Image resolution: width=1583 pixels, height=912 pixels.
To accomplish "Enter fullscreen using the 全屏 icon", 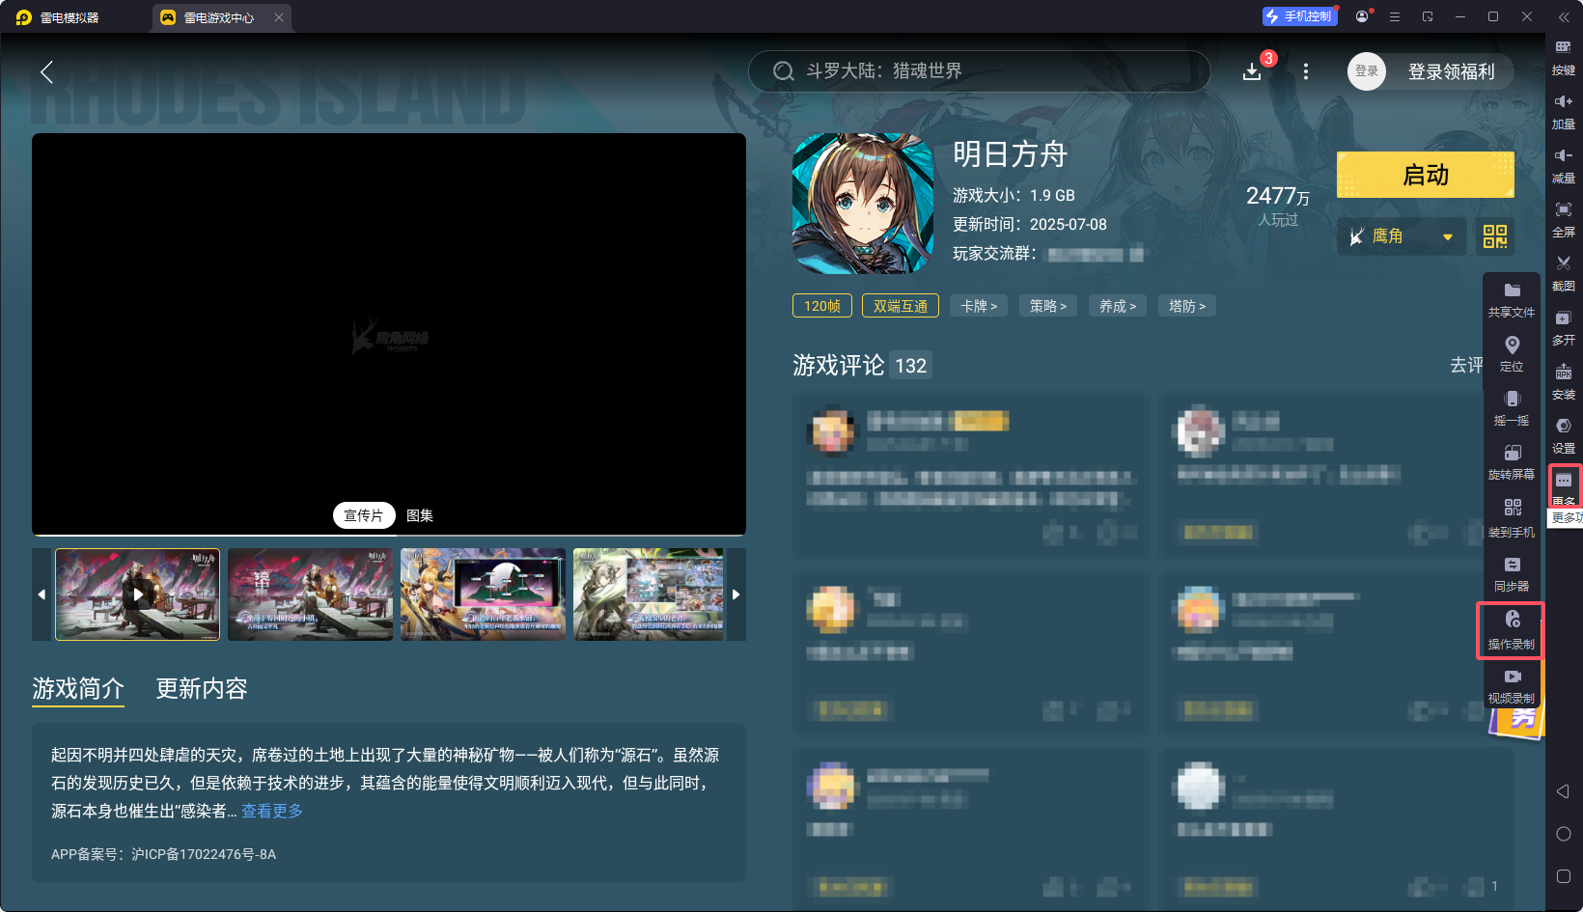I will pos(1563,219).
